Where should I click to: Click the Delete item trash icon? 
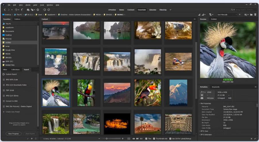pyautogui.click(x=255, y=15)
